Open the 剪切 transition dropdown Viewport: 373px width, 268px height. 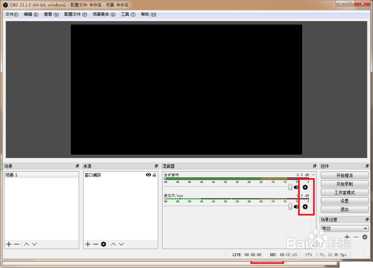click(x=344, y=228)
